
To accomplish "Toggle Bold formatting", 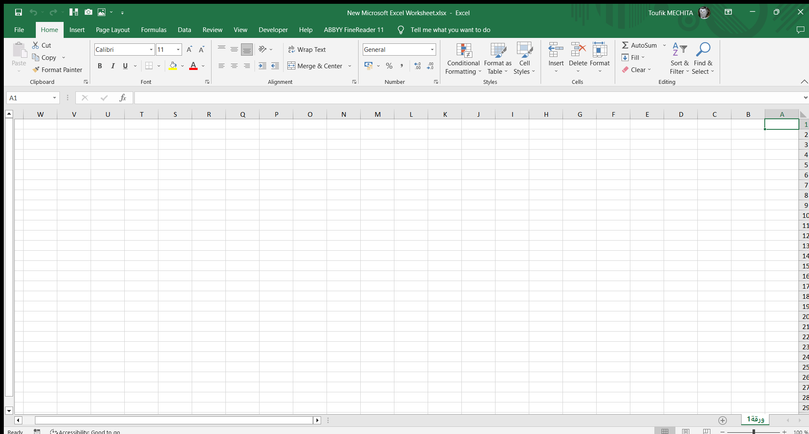I will [x=100, y=66].
